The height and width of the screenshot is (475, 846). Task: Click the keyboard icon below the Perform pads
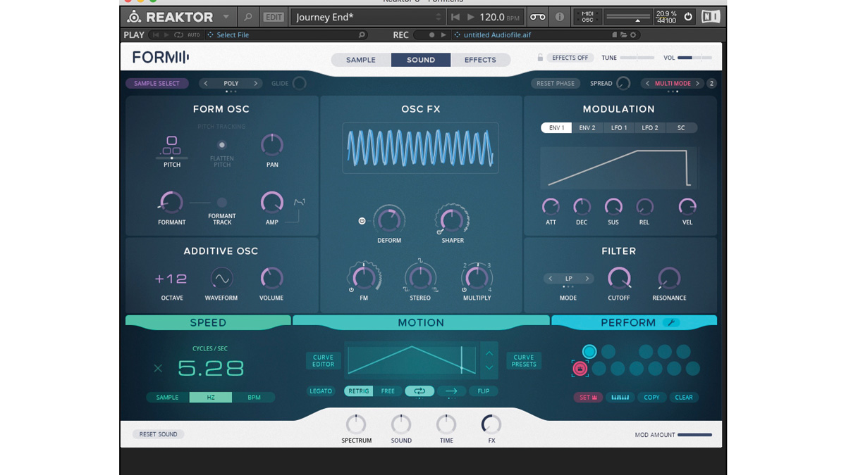pos(620,397)
